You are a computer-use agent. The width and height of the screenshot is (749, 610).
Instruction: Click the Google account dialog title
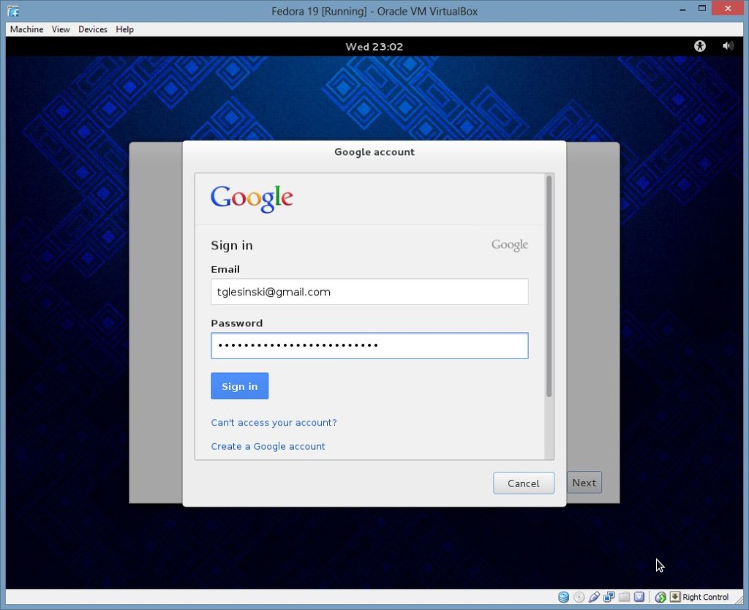[374, 152]
